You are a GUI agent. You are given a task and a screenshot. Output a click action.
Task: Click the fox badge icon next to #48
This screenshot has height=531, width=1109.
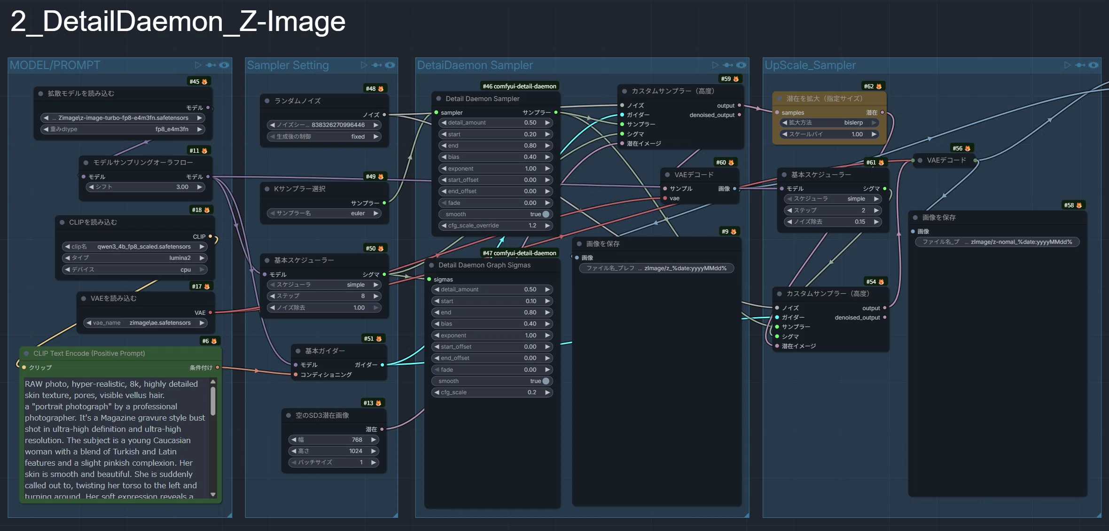(x=381, y=89)
